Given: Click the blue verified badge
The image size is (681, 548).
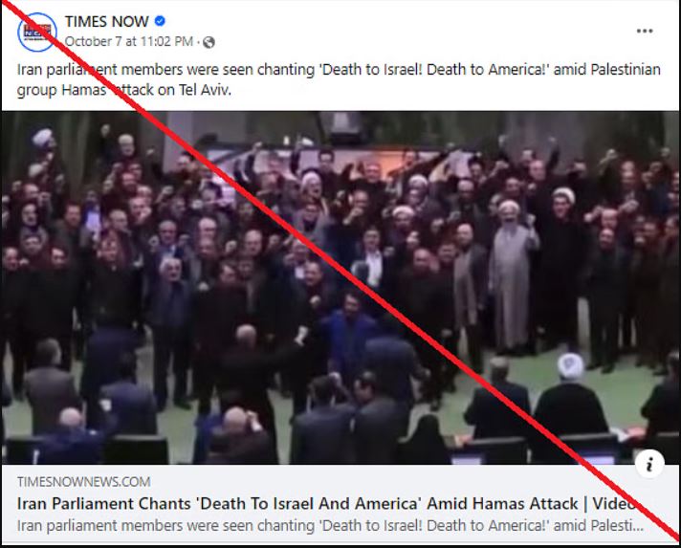Looking at the screenshot, I should click(160, 21).
